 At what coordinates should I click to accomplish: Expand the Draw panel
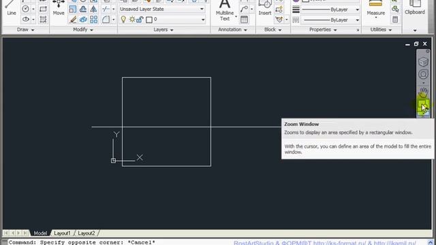pyautogui.click(x=25, y=29)
